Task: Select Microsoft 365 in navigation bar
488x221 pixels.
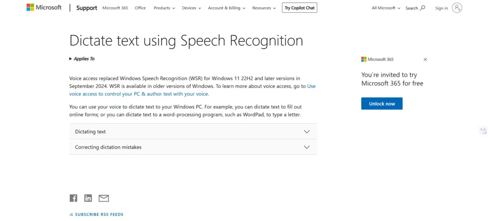Action: pyautogui.click(x=115, y=8)
